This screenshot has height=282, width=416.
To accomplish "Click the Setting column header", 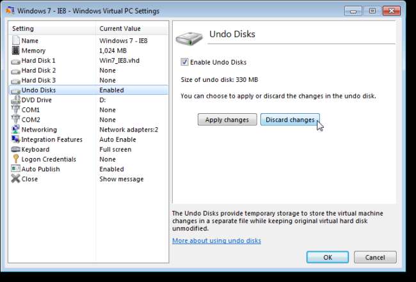I will point(52,28).
